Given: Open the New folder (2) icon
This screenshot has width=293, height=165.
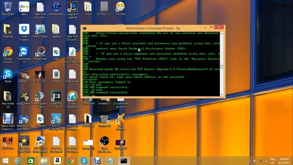Looking at the screenshot, I should click(8, 100).
